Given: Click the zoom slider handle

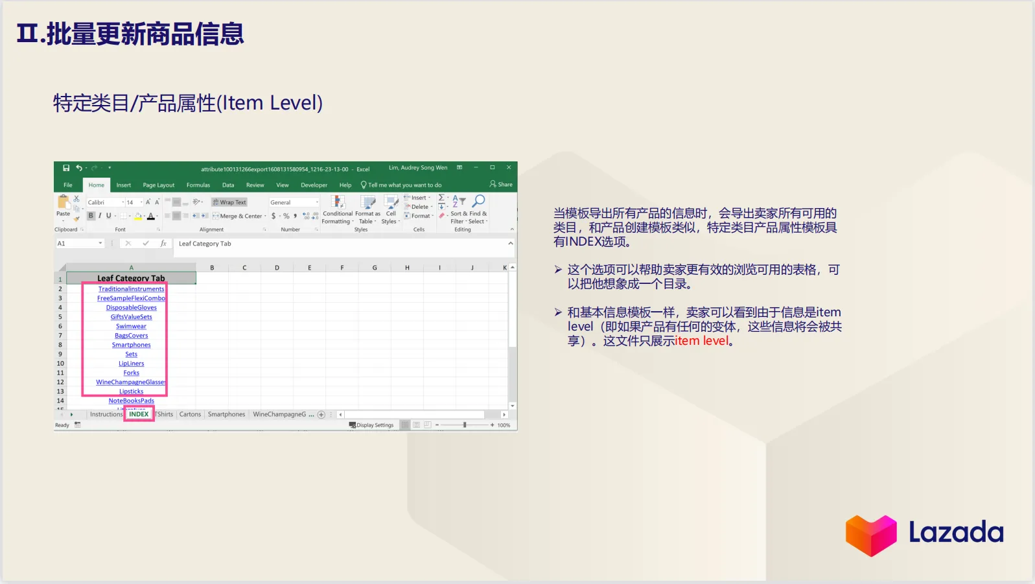Looking at the screenshot, I should [x=465, y=425].
